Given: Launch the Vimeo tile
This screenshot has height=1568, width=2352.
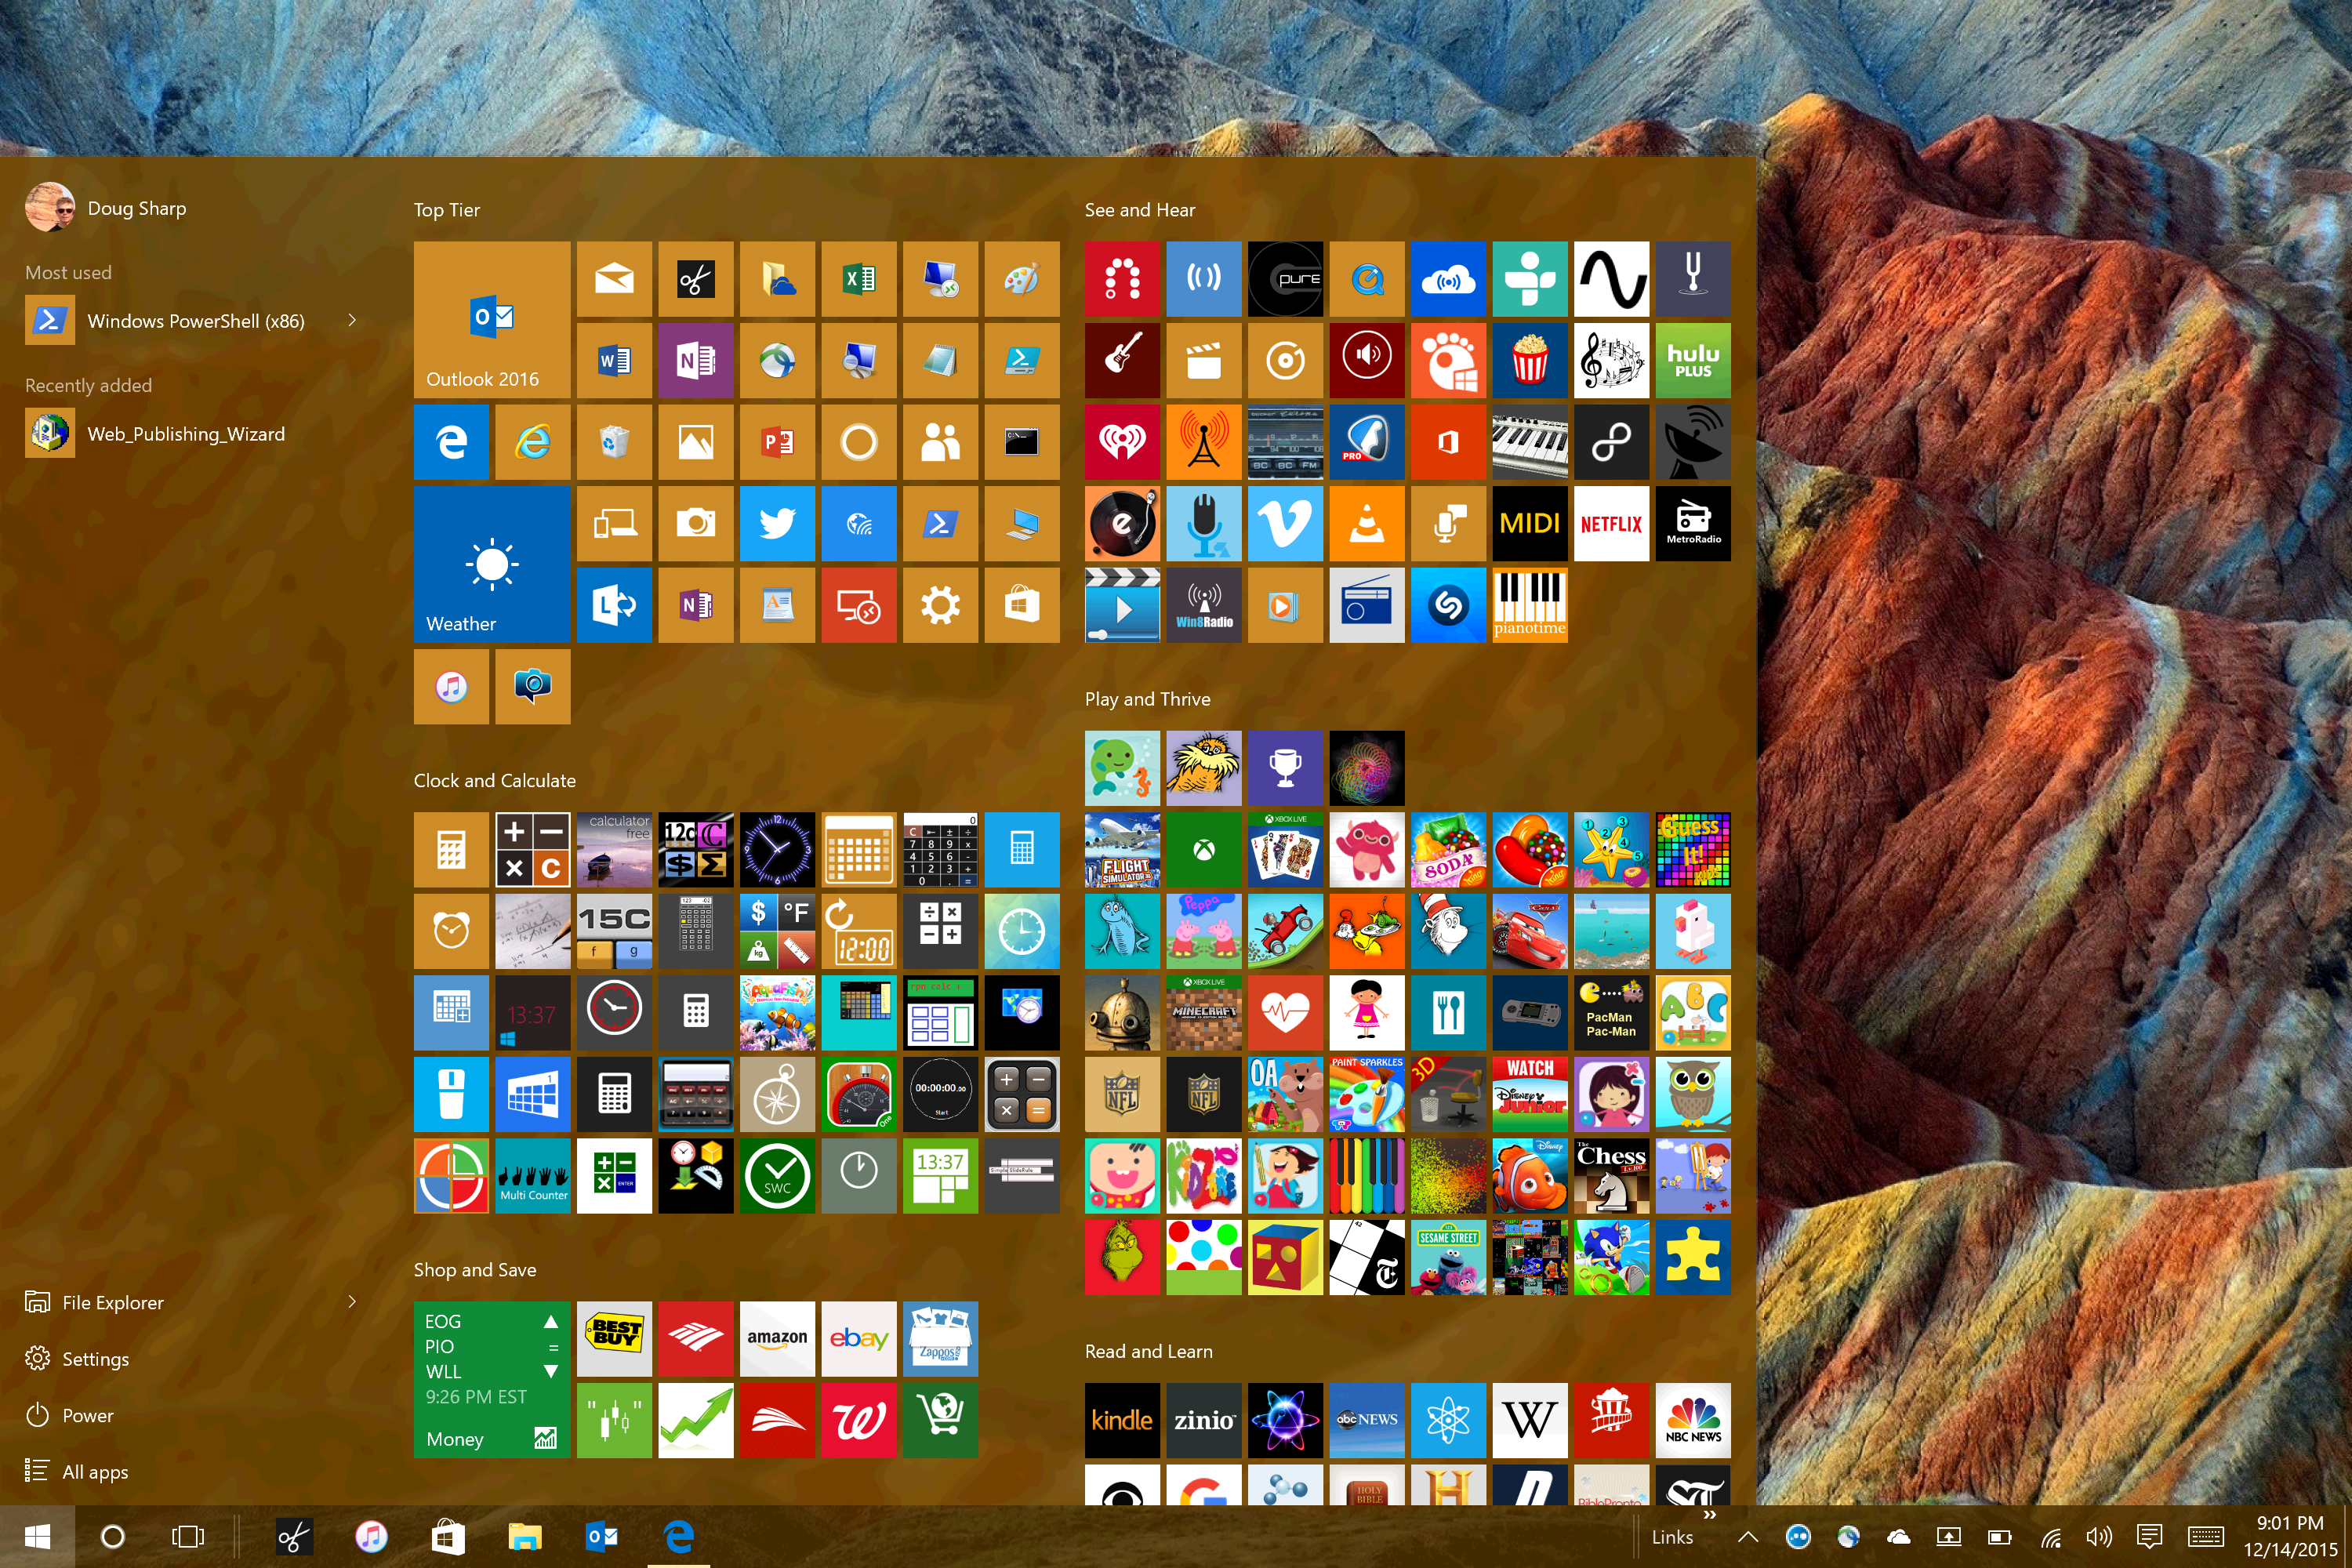Looking at the screenshot, I should pos(1285,523).
